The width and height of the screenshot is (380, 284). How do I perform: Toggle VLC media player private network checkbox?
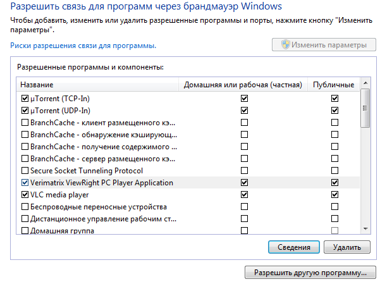244,195
